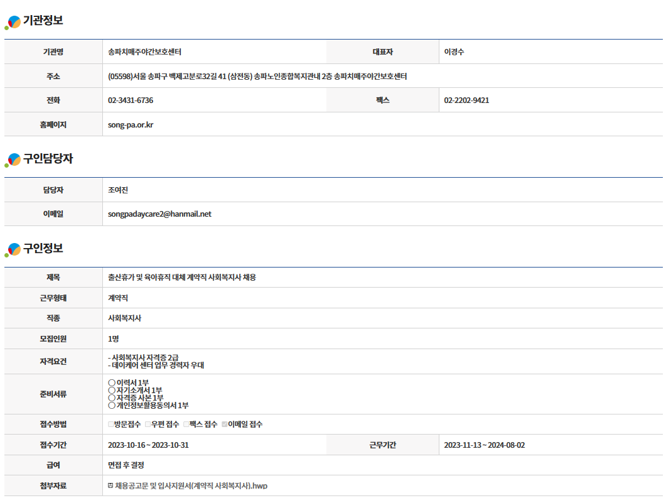This screenshot has width=666, height=498.
Task: Check the 우편 접수 checkbox
Action: pyautogui.click(x=148, y=425)
